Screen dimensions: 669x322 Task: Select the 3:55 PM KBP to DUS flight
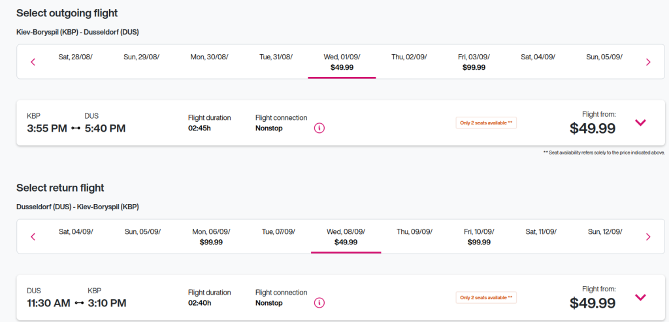(76, 123)
